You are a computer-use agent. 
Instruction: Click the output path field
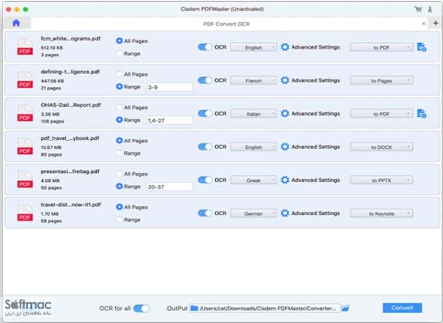click(265, 308)
